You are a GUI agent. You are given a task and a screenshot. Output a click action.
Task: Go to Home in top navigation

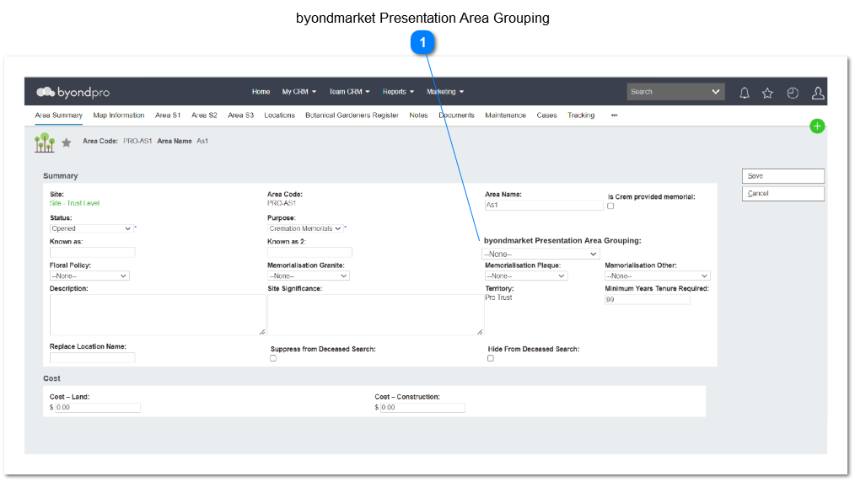pos(261,92)
